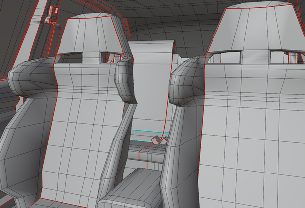Viewport: 305px width, 208px height.
Task: Select the right seat headrest mesh
Action: tap(255, 27)
